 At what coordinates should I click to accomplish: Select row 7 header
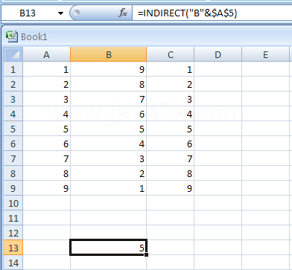(x=13, y=158)
